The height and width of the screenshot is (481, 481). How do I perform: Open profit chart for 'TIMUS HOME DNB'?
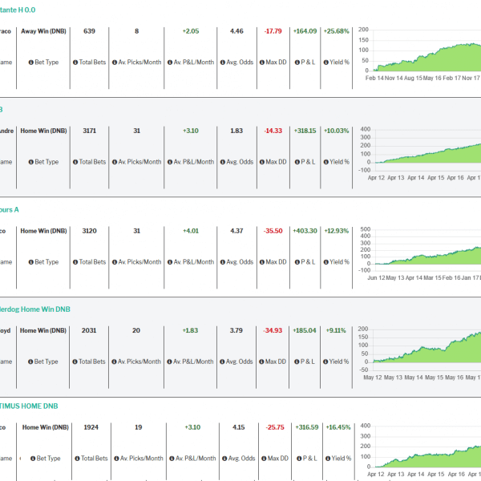[x=419, y=451]
